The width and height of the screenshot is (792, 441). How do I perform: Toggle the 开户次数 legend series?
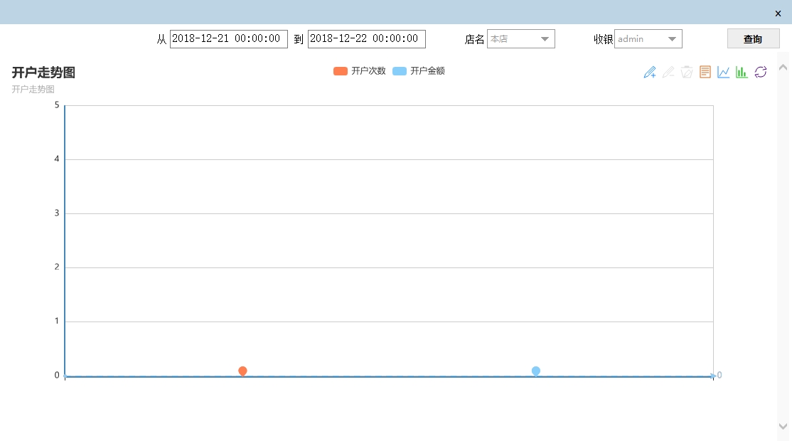[x=360, y=71]
